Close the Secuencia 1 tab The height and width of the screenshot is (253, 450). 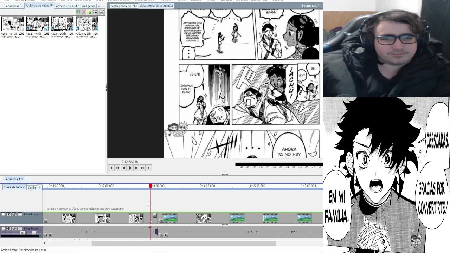[22, 179]
